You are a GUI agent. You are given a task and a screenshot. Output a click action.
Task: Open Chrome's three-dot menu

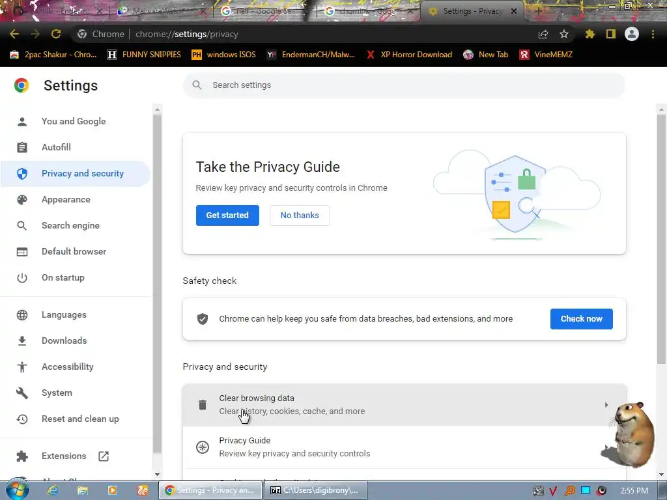pos(653,34)
